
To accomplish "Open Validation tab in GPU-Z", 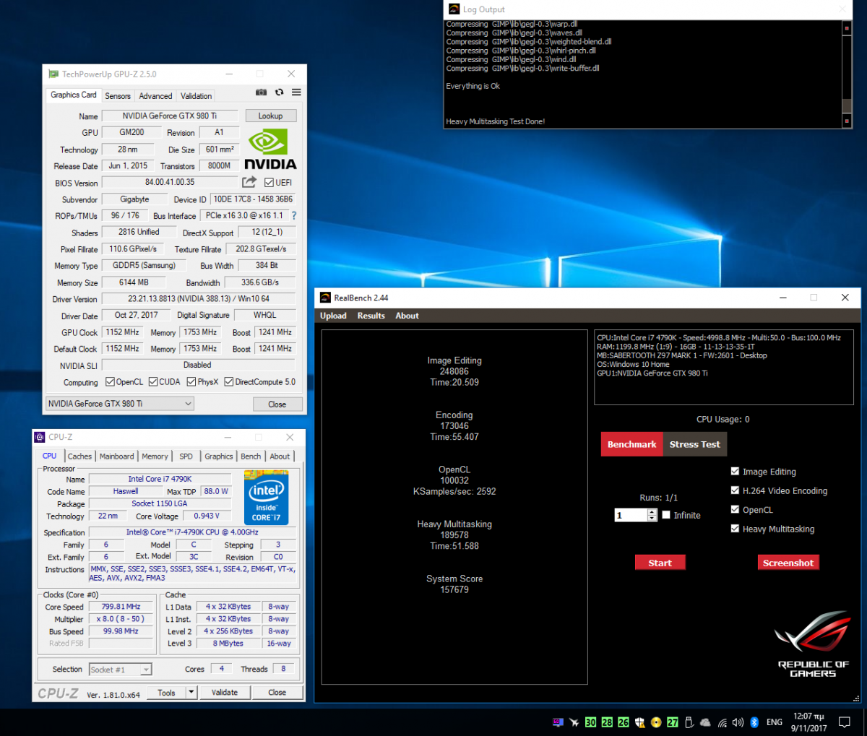I will tap(197, 95).
